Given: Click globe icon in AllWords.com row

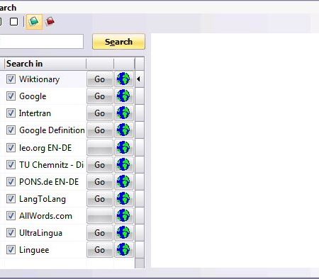Looking at the screenshot, I should click(x=123, y=215).
